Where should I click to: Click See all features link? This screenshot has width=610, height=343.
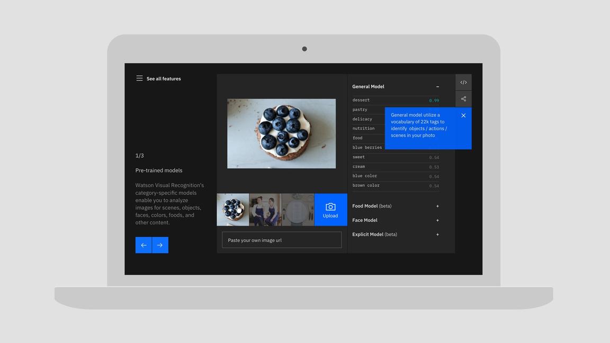164,79
